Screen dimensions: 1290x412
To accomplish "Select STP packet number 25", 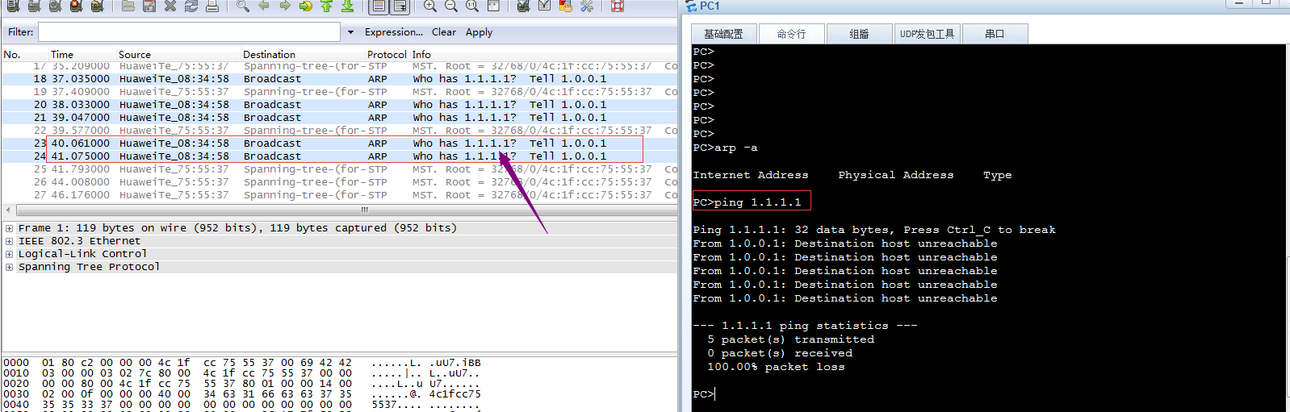I will pos(340,169).
